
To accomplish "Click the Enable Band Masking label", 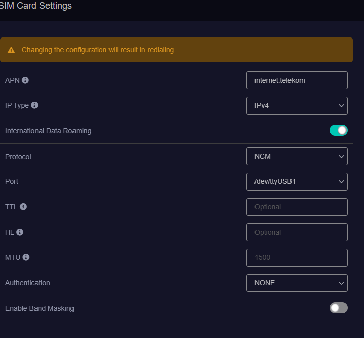I will tap(40, 308).
